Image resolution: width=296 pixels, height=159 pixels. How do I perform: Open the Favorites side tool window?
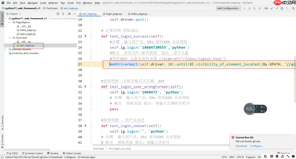[2, 141]
